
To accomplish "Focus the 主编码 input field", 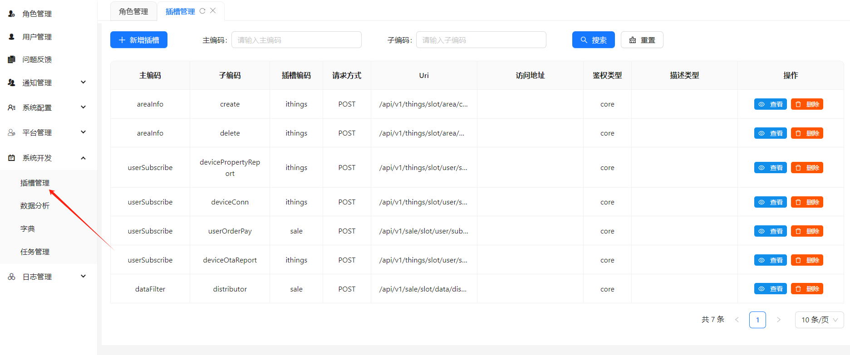I will 296,40.
